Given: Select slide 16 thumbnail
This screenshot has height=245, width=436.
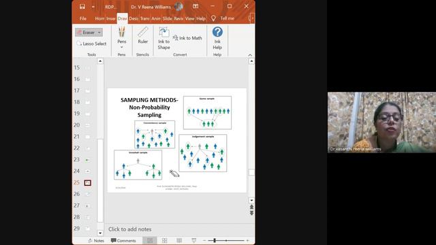Looking at the screenshot, I should tap(88, 79).
